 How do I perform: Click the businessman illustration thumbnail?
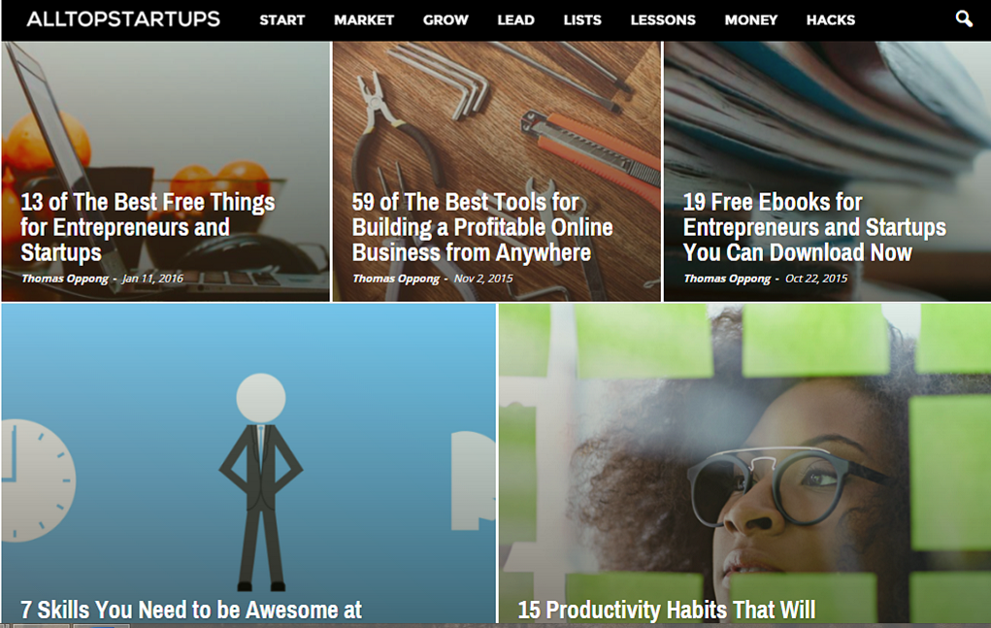click(x=259, y=466)
